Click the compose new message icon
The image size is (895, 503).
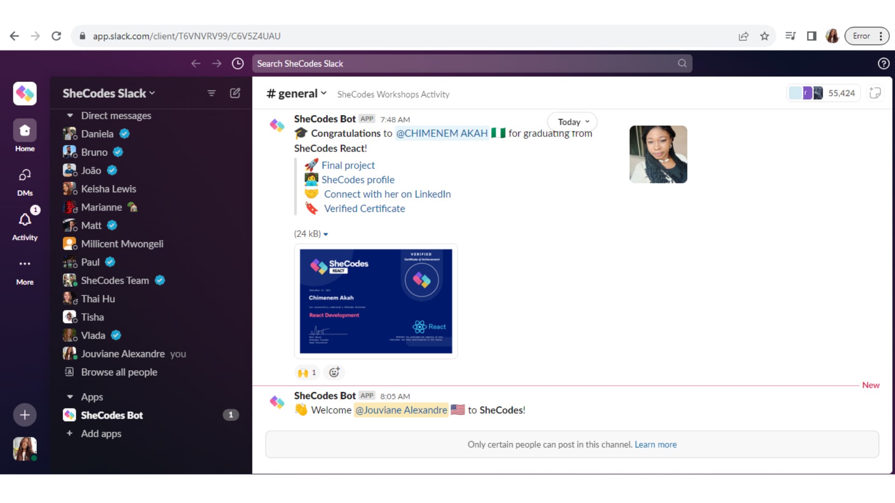tap(235, 93)
